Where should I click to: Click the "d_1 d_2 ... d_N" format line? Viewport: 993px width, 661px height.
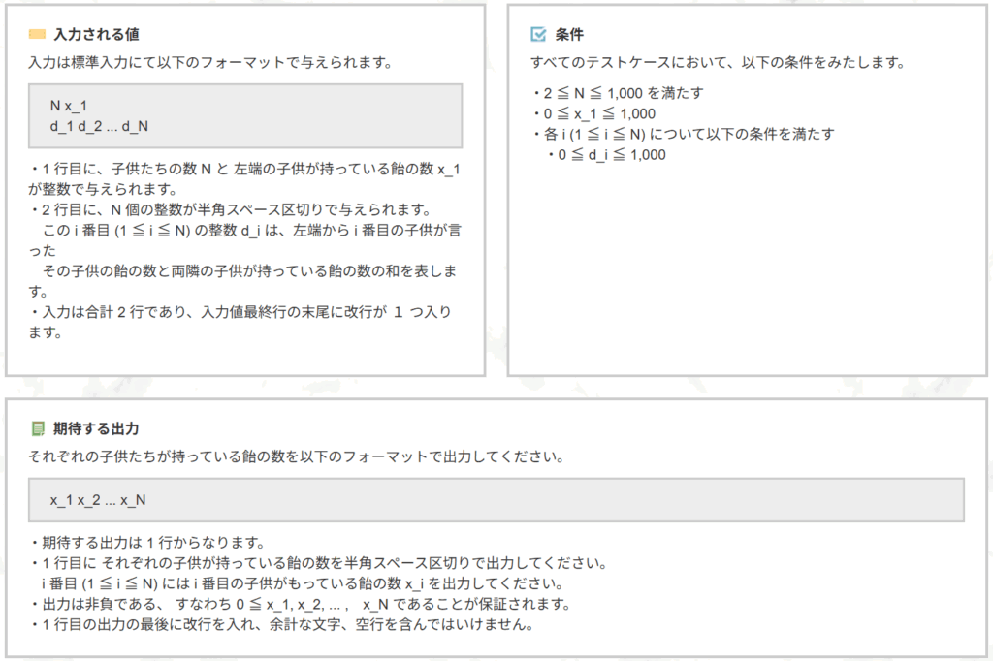(x=99, y=126)
